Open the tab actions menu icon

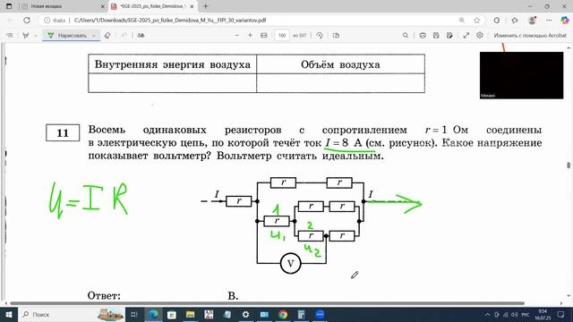(x=9, y=6)
